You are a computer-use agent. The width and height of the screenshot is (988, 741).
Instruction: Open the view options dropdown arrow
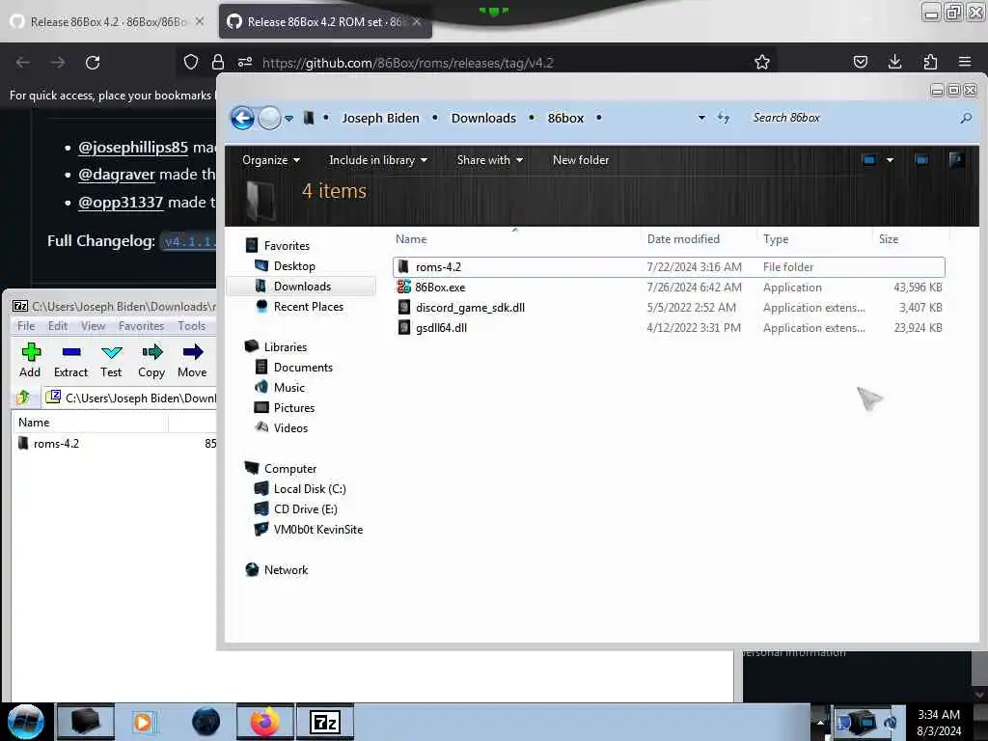890,160
